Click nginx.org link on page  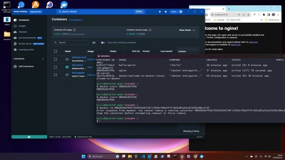point(253,42)
